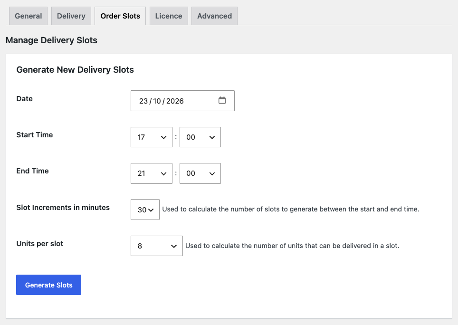Click the 'Units per slot' label
The image size is (458, 325).
40,244
